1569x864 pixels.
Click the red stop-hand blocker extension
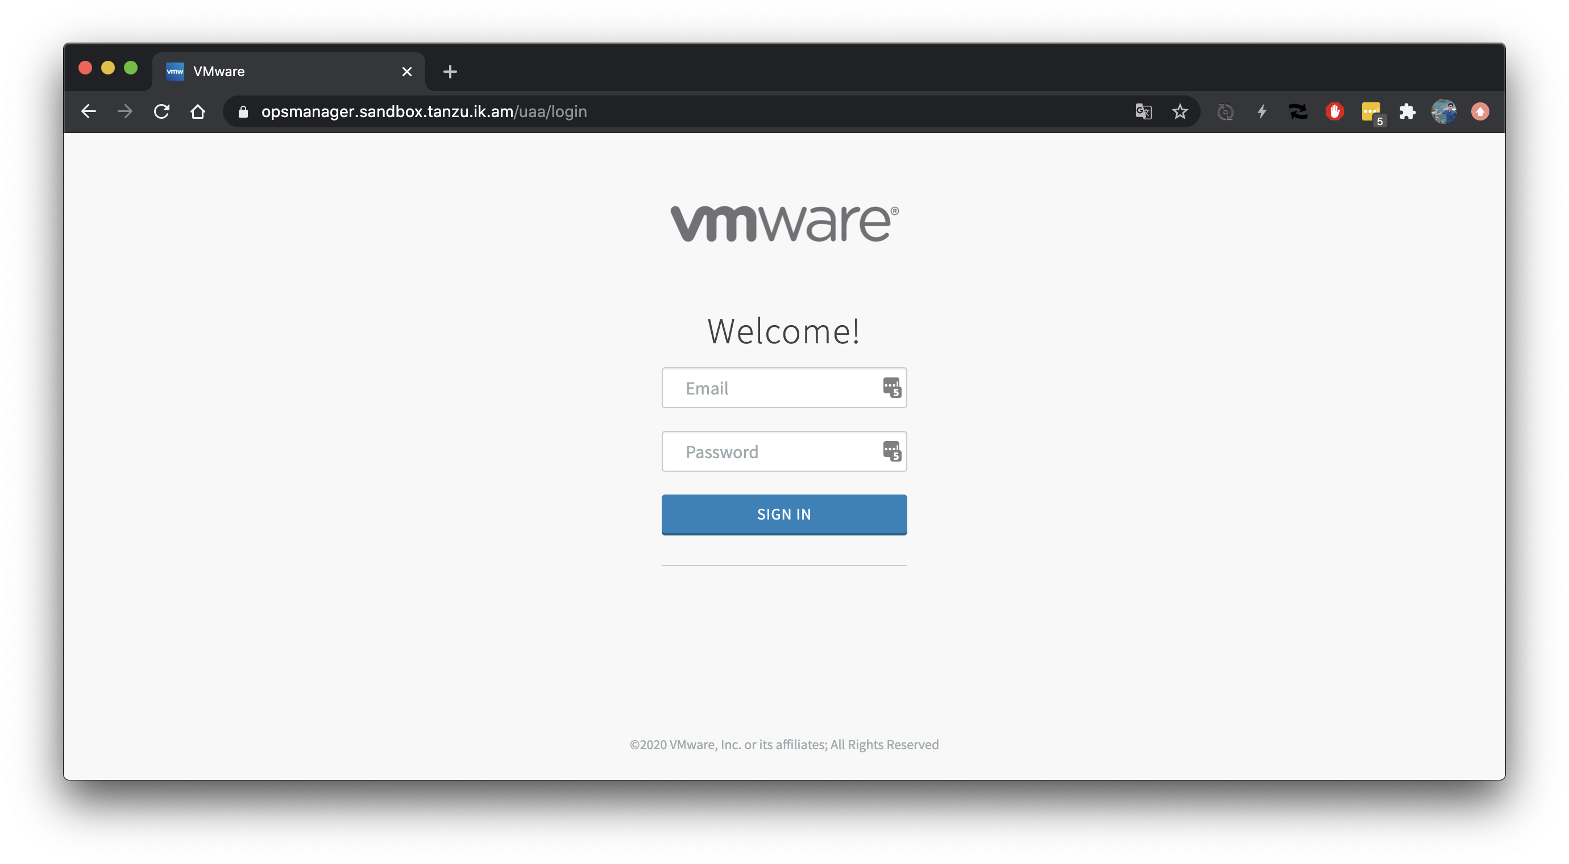(x=1335, y=111)
